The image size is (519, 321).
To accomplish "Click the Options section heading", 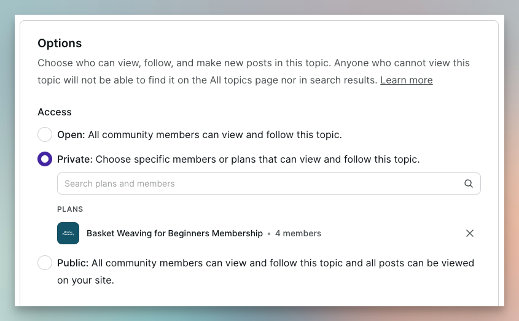I will (x=60, y=43).
